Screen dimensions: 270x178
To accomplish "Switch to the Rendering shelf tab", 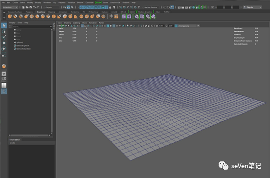I will (x=75, y=12).
